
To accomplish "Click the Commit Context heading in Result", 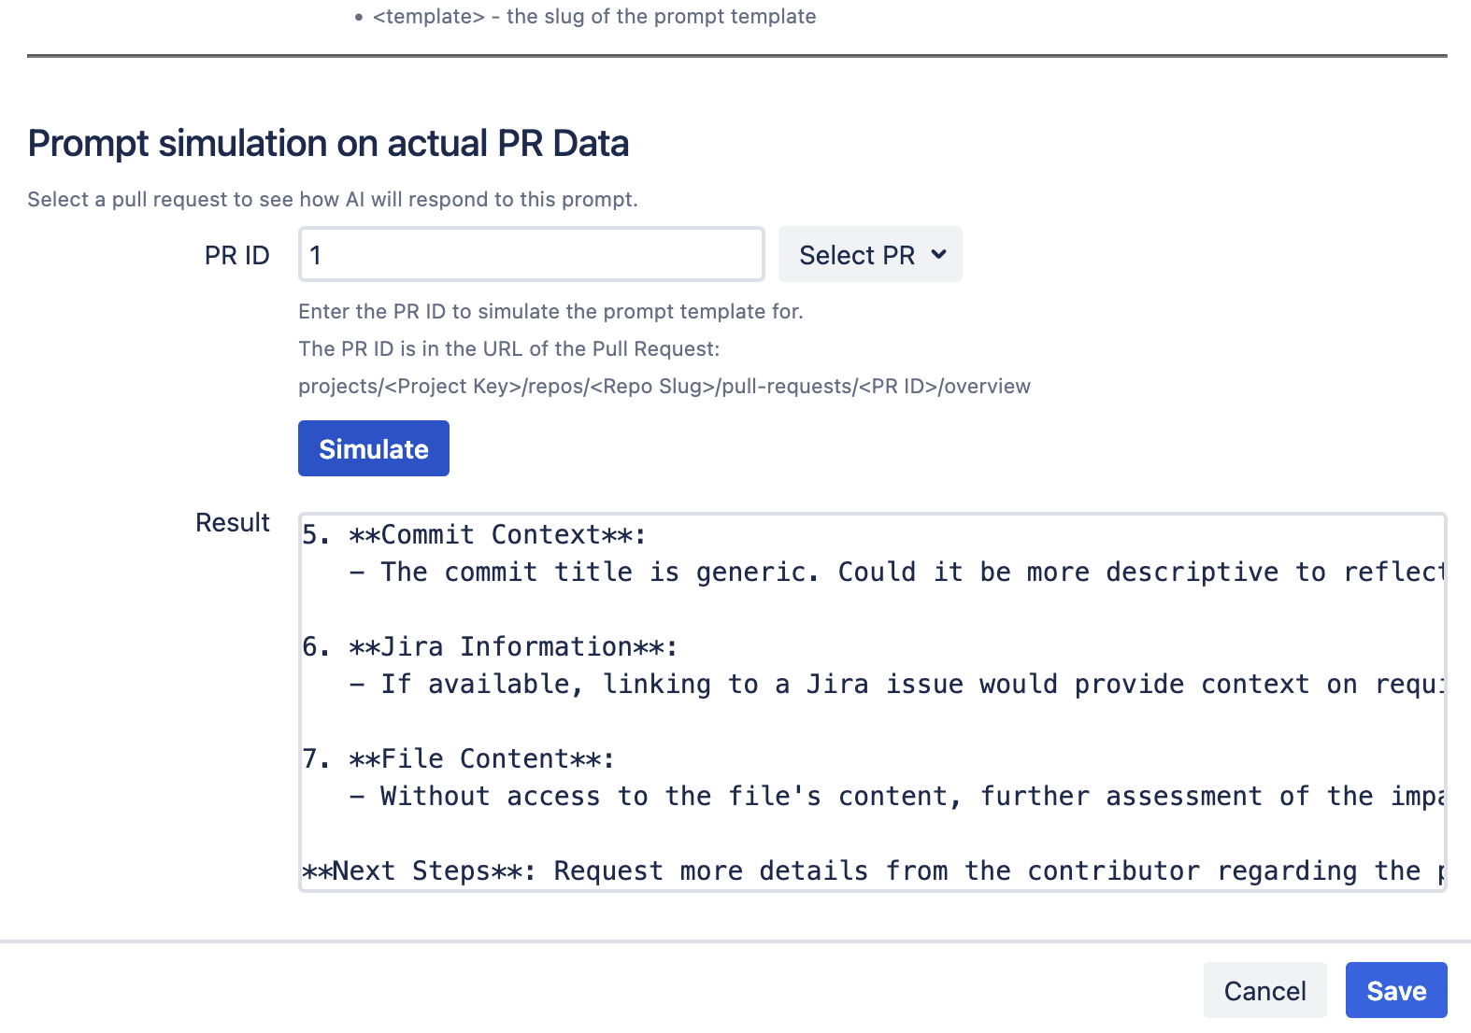I will [496, 535].
